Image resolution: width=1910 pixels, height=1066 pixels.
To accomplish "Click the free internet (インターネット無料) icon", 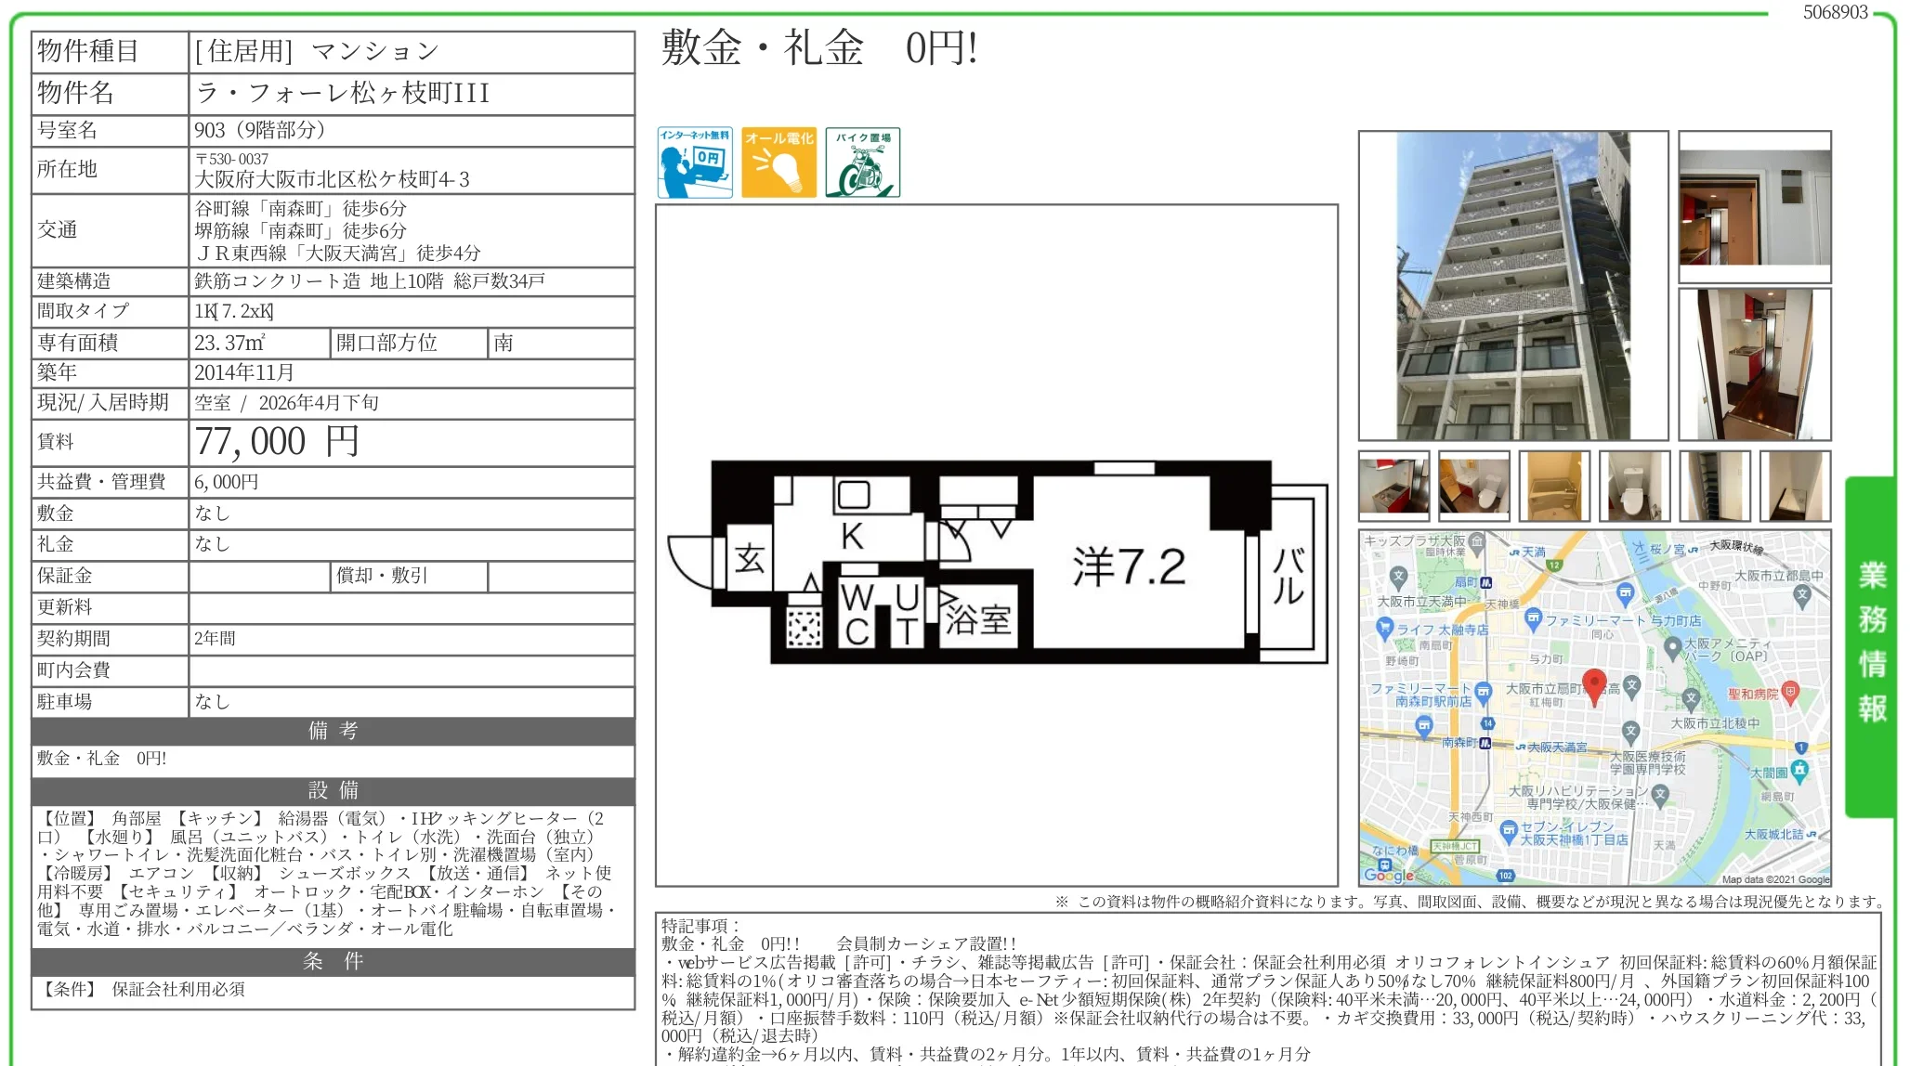I will (x=695, y=162).
